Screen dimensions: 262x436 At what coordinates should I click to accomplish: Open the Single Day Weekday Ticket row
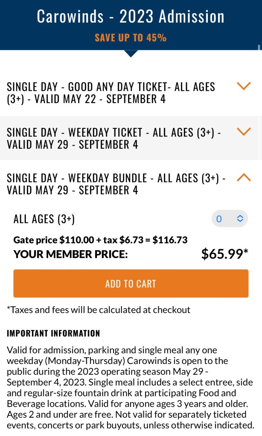pos(114,139)
